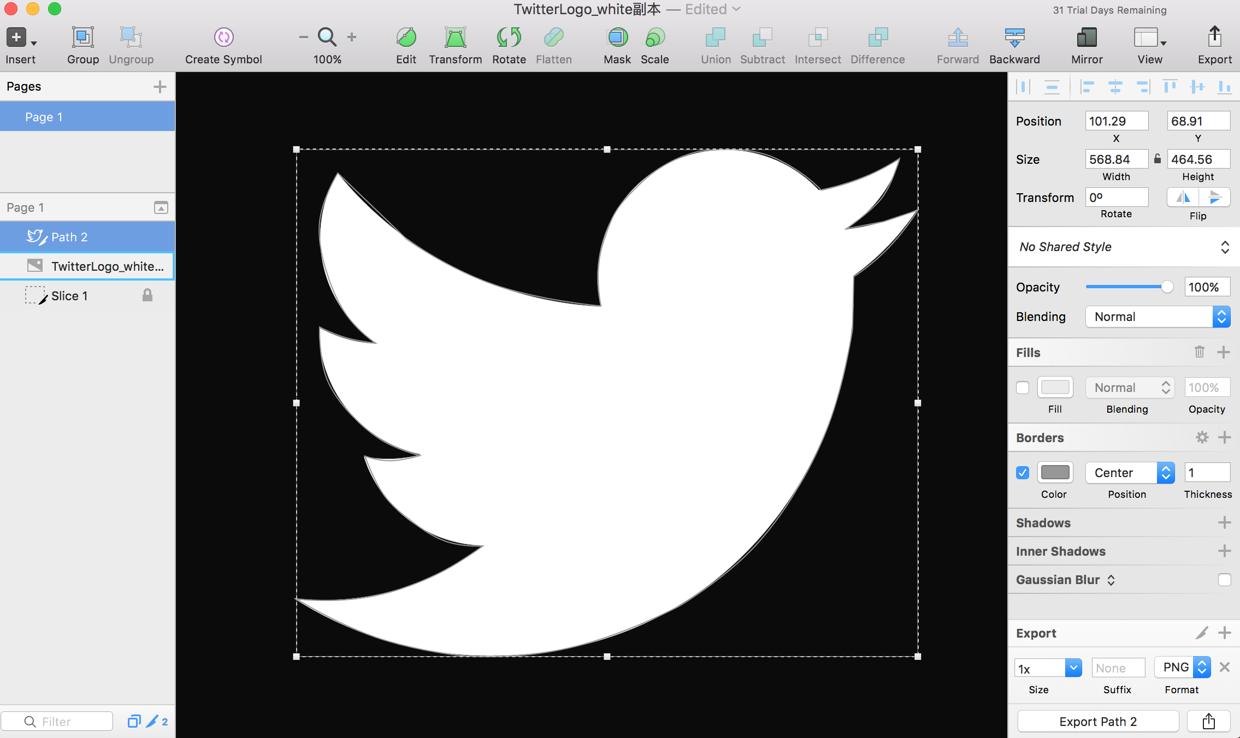Click the Mask tool icon

pyautogui.click(x=617, y=38)
